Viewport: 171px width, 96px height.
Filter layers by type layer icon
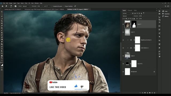(x=137, y=13)
